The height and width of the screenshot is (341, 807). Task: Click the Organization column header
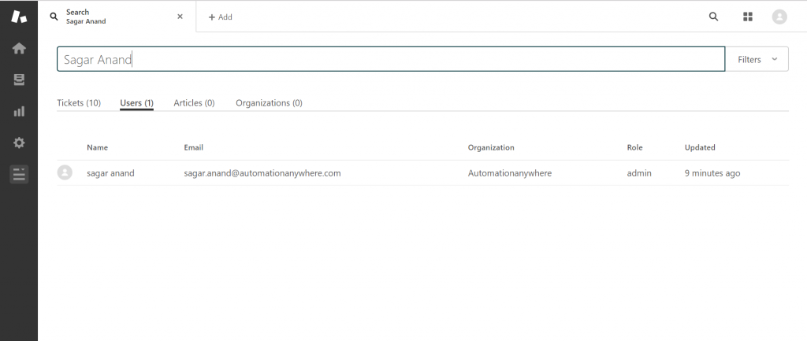coord(491,147)
